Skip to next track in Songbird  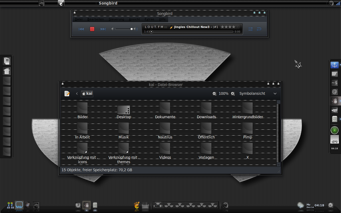point(103,29)
